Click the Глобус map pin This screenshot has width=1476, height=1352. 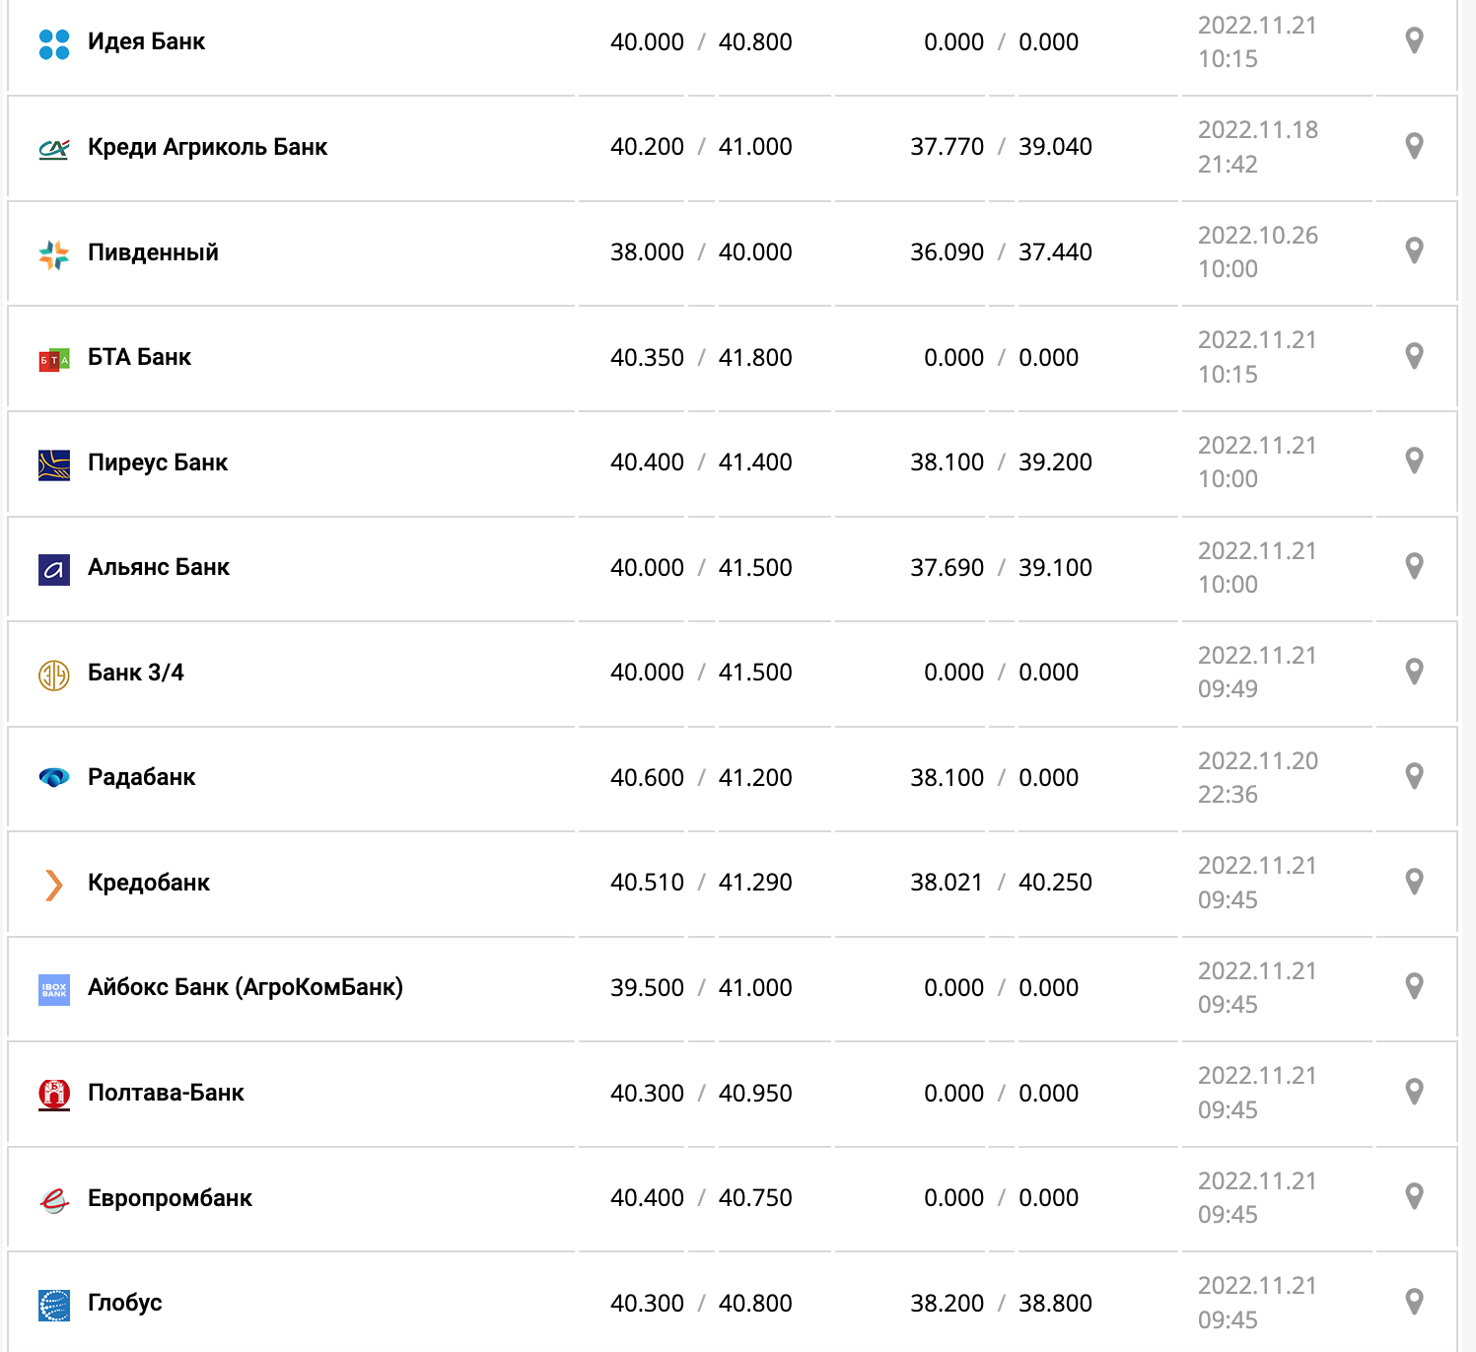(1414, 1302)
